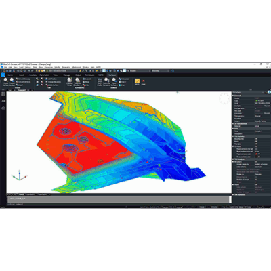Open the Home ribbon tab

point(10,75)
